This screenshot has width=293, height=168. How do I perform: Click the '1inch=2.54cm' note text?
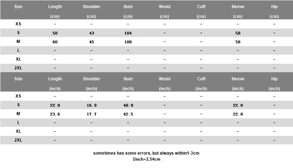146,159
